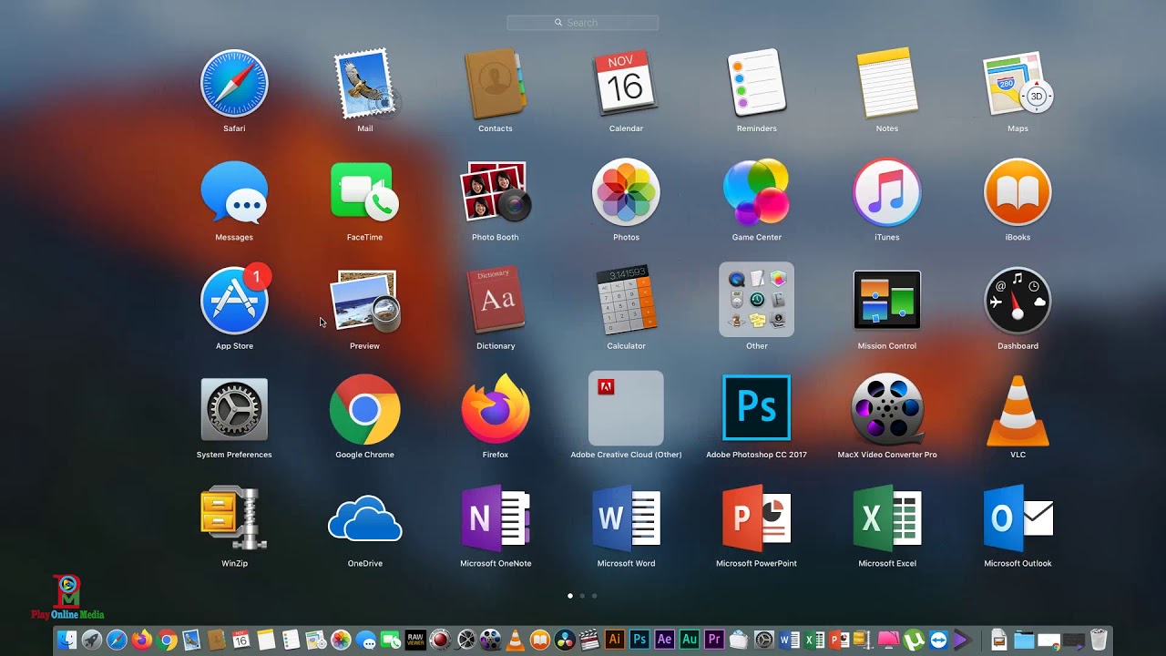
Task: Open MacX Video Converter Pro in Launchpad
Action: [887, 409]
